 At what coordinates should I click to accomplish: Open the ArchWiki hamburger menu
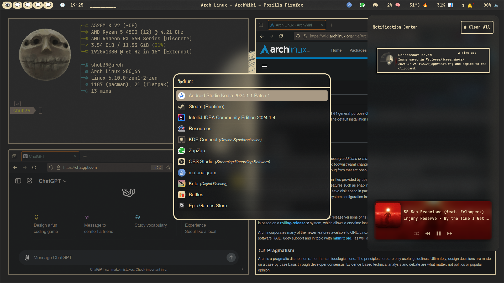pos(265,67)
